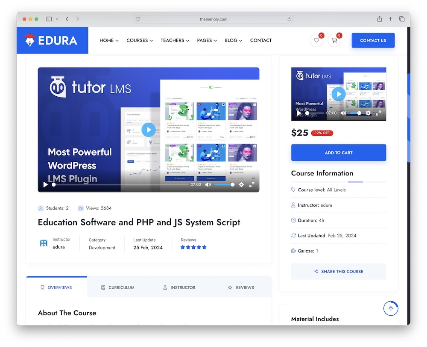Expand the TEACHERS menu
Screen dimensions: 427x347
tap(175, 40)
